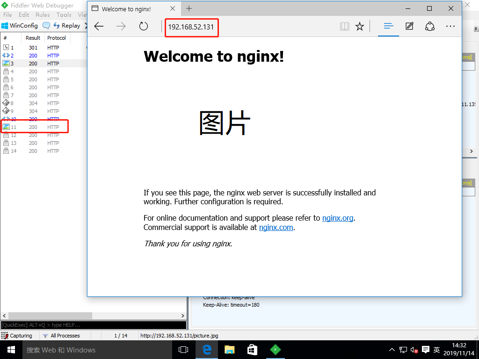
Task: Open a new Edge tab
Action: click(x=189, y=8)
